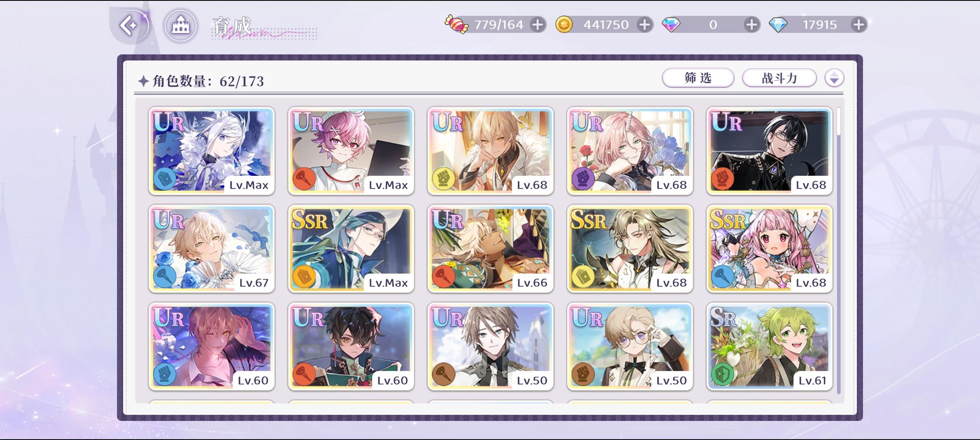Add blue diamonds with plus button
980x440 pixels.
click(x=859, y=25)
